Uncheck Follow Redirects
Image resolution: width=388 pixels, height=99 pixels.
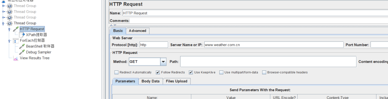click(158, 72)
